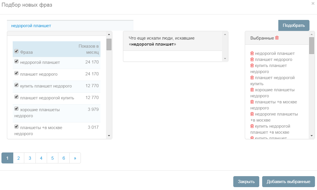This screenshot has height=190, width=317.
Task: Remove 'хорошие планшеты недорого' trash icon
Action: (x=252, y=90)
